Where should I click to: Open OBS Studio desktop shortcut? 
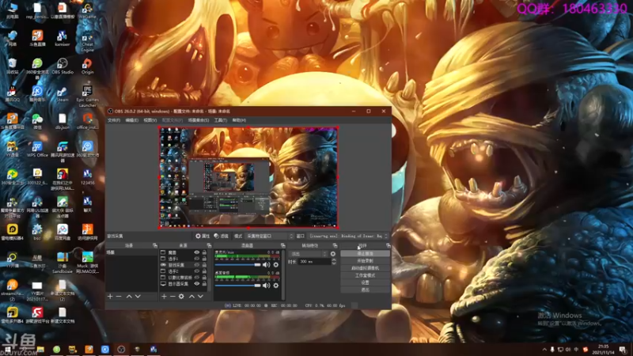pyautogui.click(x=63, y=66)
